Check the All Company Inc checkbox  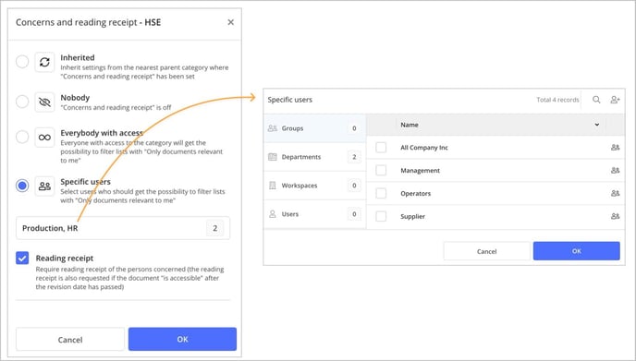[381, 148]
